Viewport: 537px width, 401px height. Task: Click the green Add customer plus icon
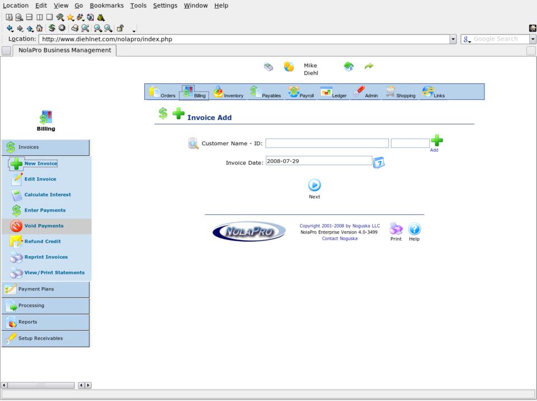pyautogui.click(x=436, y=141)
